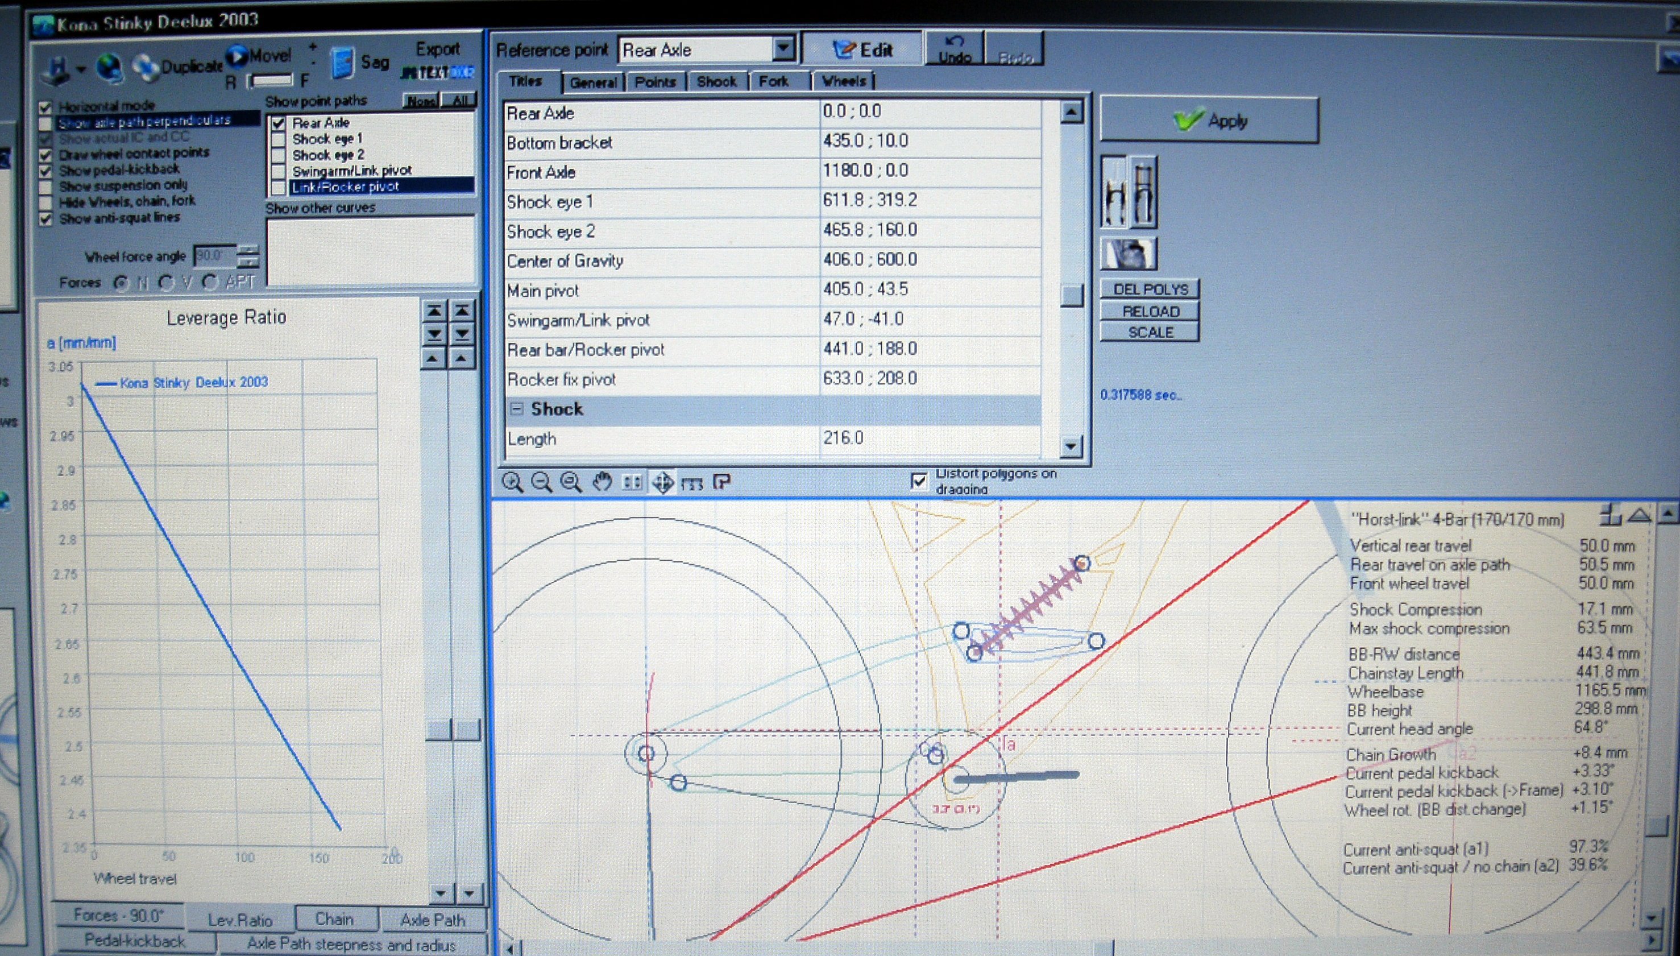Enable Show suspension only checkbox
1680x956 pixels.
(x=45, y=187)
